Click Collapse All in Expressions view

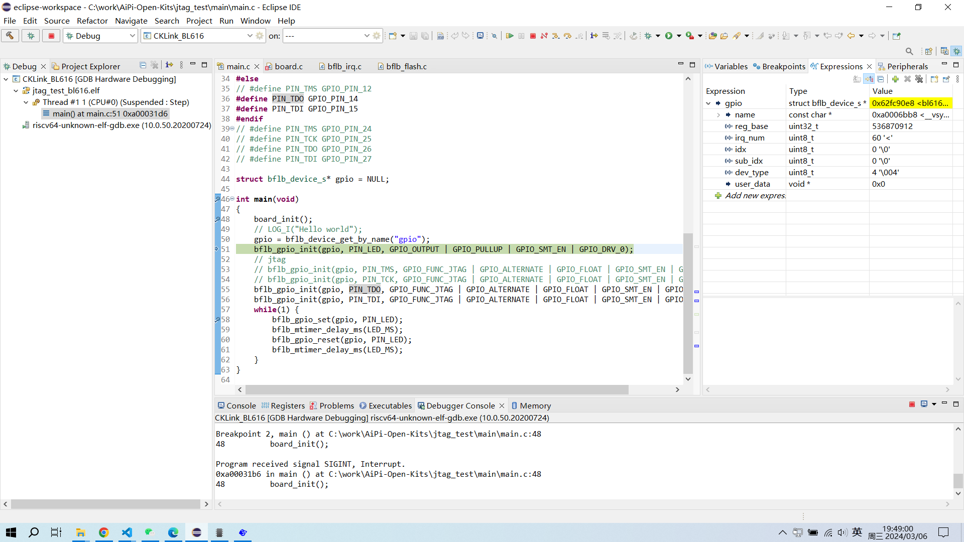tap(881, 79)
